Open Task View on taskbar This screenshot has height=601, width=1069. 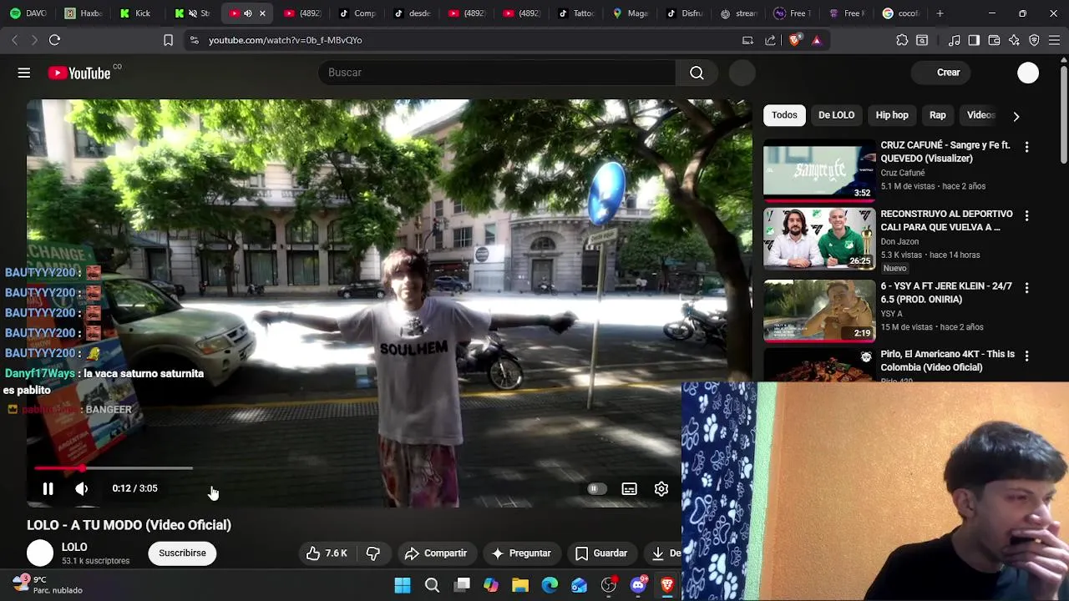462,585
